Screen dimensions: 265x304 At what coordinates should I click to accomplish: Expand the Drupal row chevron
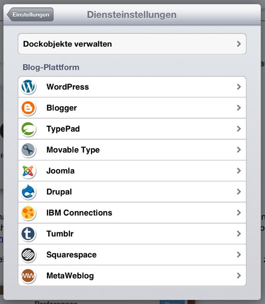(238, 192)
